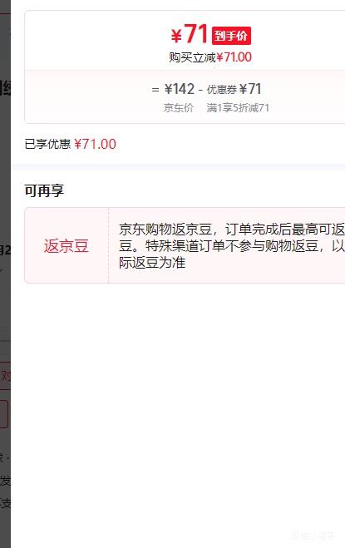345x548 pixels.
Task: Select the 购买立减¥71.00 discount text
Action: (210, 57)
